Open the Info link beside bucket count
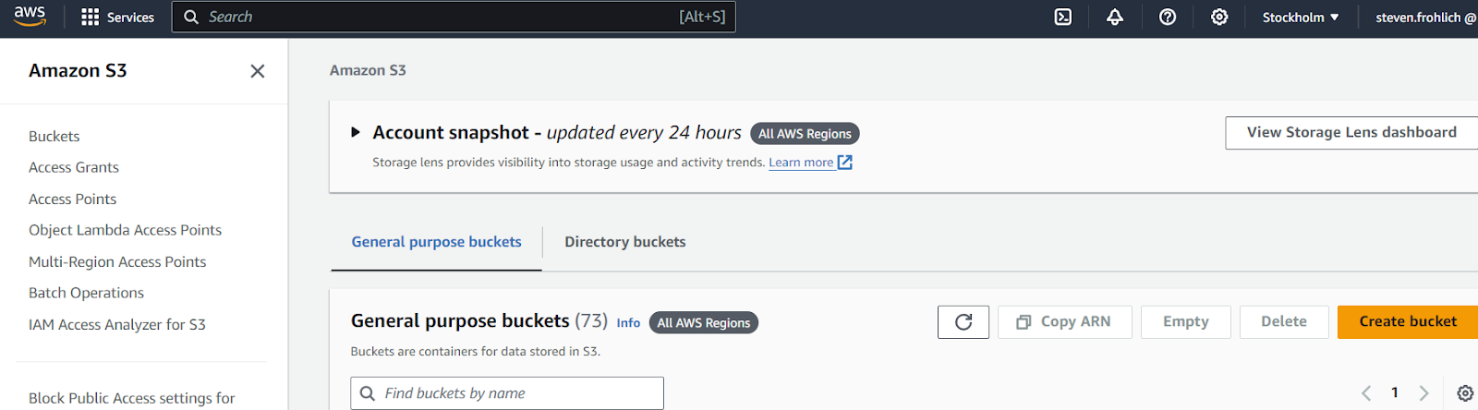Image resolution: width=1478 pixels, height=410 pixels. pyautogui.click(x=628, y=323)
